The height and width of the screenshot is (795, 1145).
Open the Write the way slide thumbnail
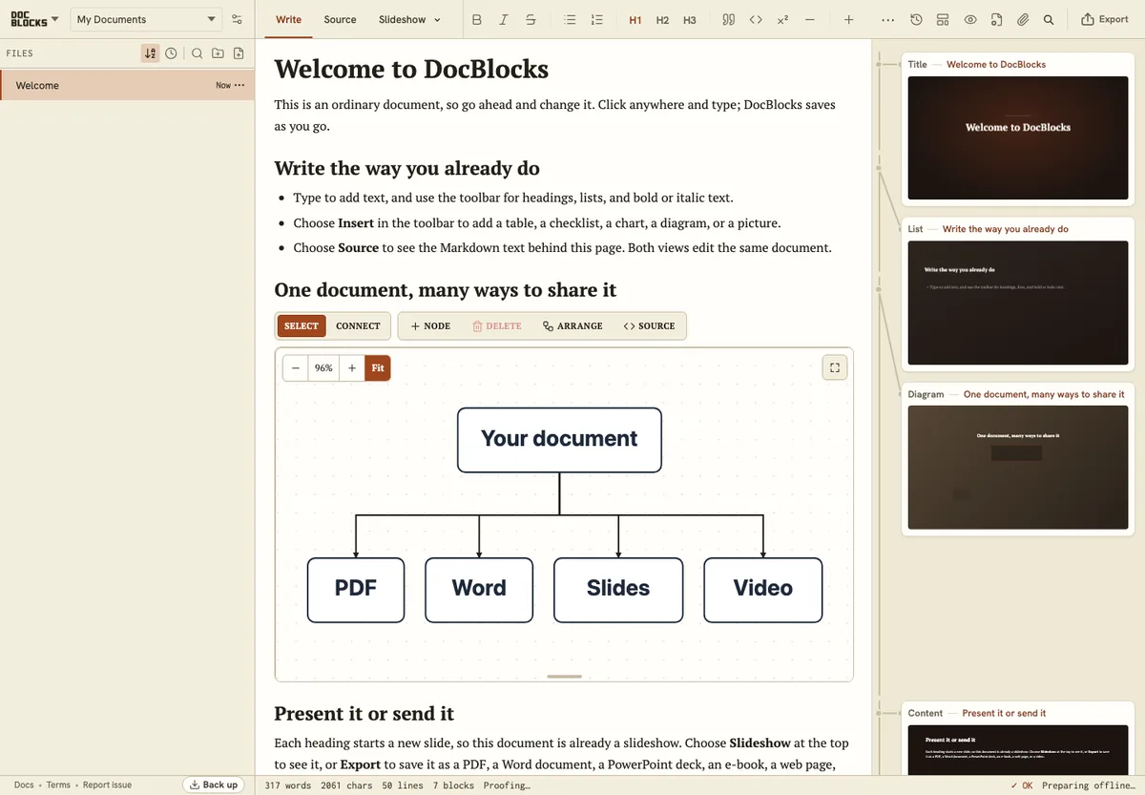(1018, 303)
